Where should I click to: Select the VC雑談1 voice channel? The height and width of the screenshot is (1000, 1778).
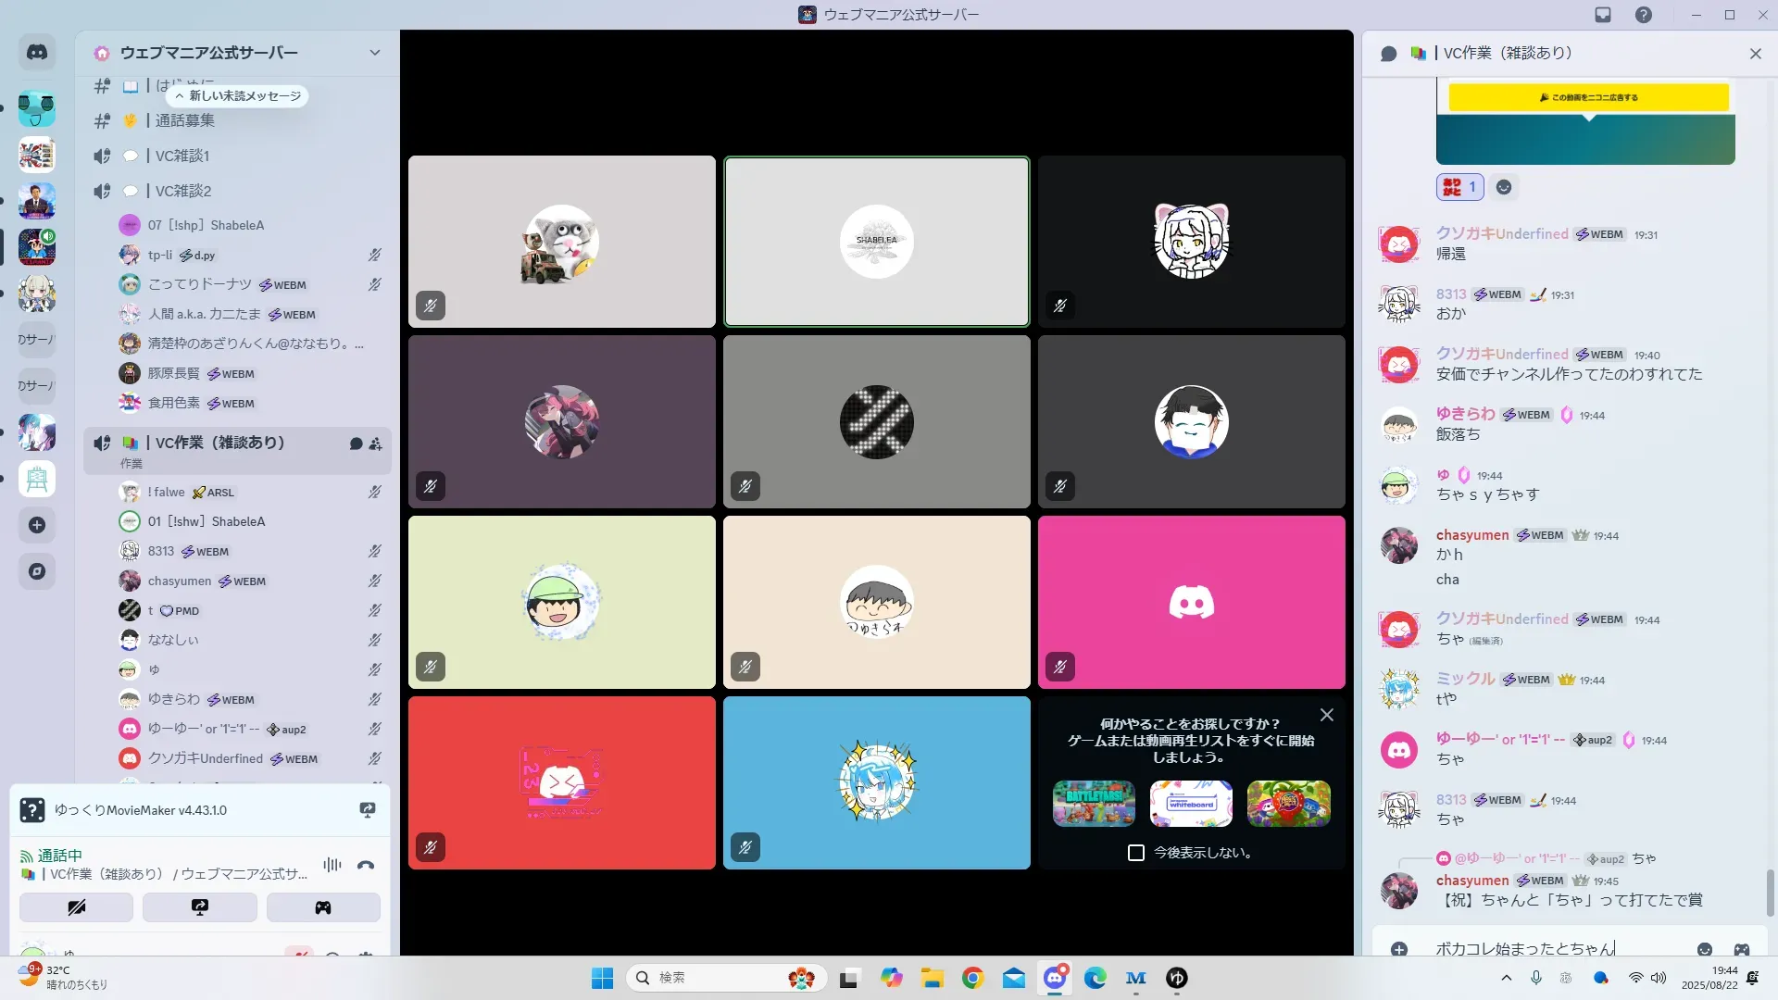[x=182, y=156]
